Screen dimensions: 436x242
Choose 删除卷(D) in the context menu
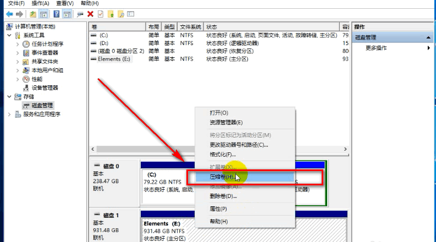tap(223, 196)
